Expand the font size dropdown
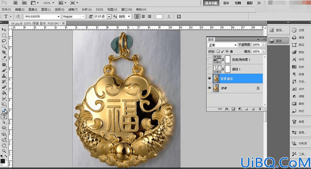The image size is (311, 169). (x=109, y=17)
